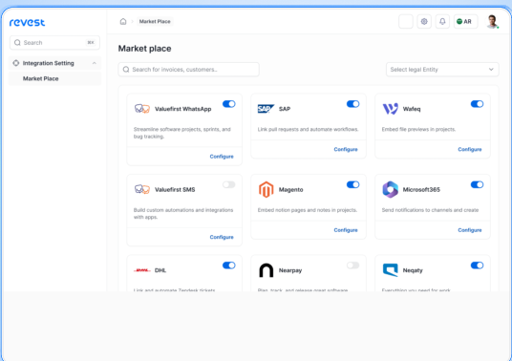Click the Magento logo icon
Viewport: 512px width, 361px height.
pyautogui.click(x=266, y=190)
